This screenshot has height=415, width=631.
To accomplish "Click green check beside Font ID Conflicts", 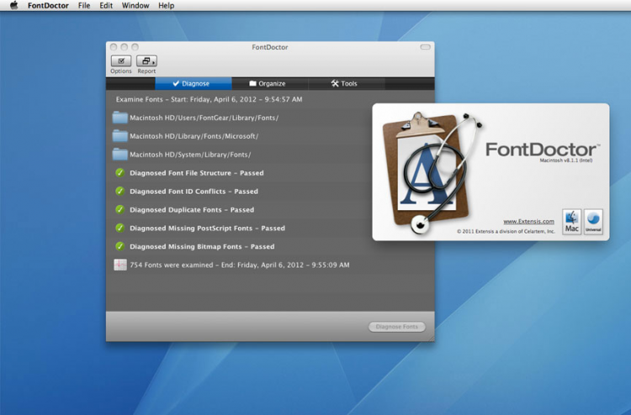I will (120, 192).
